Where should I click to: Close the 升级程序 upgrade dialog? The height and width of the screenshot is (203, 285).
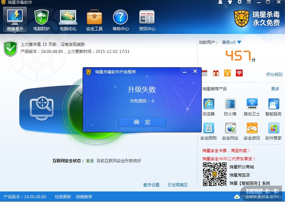(195, 71)
